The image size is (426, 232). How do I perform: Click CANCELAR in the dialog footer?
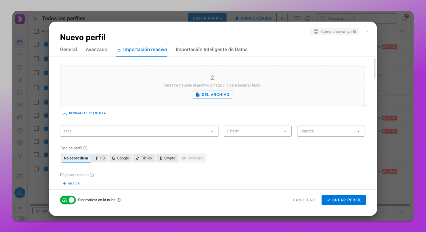304,200
